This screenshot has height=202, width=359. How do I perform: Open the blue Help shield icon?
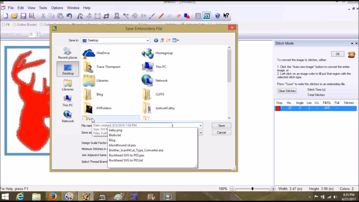pyautogui.click(x=217, y=16)
